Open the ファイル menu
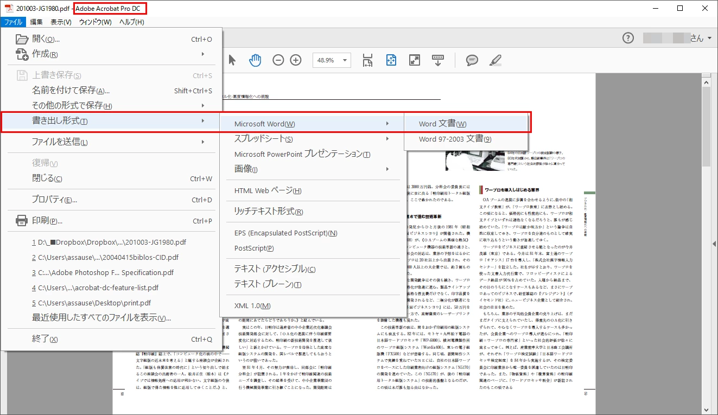 coord(13,22)
